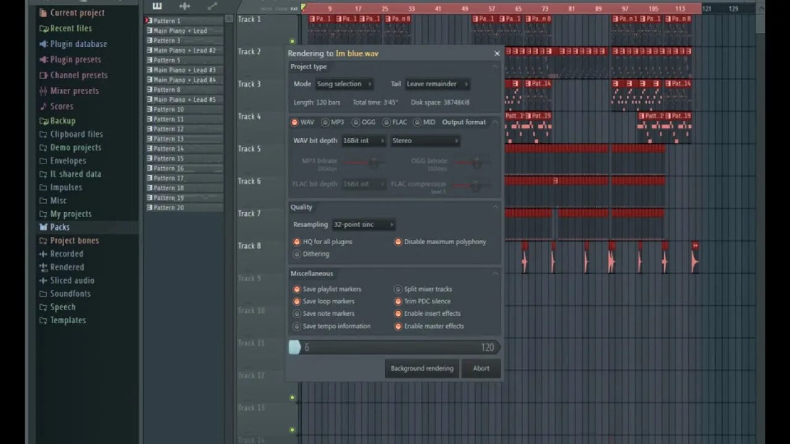
Task: Switch picker to the patterns piano tab
Action: click(x=157, y=6)
